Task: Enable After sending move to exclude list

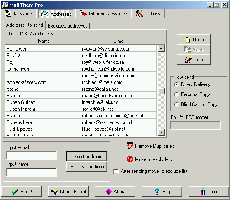Action: click(116, 171)
